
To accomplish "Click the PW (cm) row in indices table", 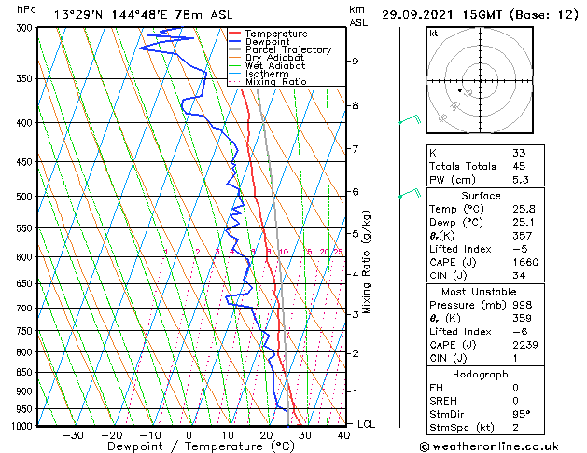I will point(485,180).
